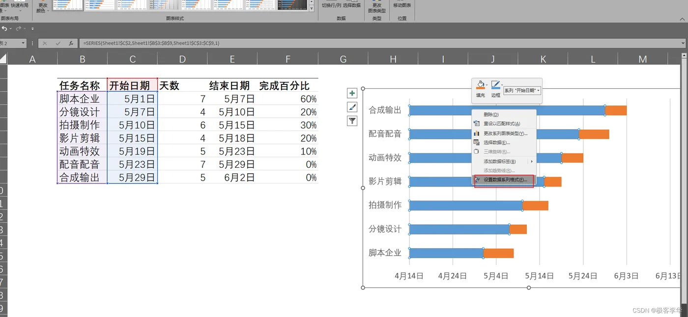Click the 边框 outline pen icon
Image resolution: width=688 pixels, height=317 pixels.
click(x=495, y=85)
